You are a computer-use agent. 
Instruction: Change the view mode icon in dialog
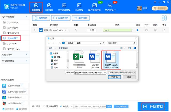click(121, 48)
